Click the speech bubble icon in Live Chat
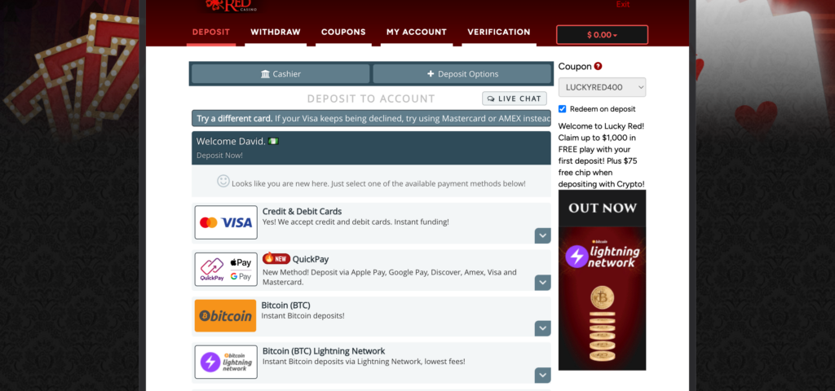Screen dimensions: 835x391 (x=491, y=99)
